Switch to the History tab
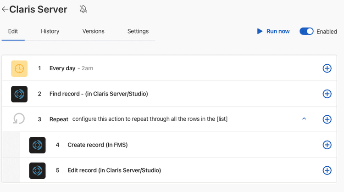Image resolution: width=344 pixels, height=192 pixels. coord(50,31)
